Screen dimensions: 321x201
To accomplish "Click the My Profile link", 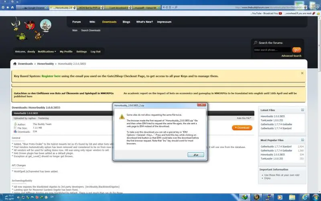I will [x=66, y=52].
